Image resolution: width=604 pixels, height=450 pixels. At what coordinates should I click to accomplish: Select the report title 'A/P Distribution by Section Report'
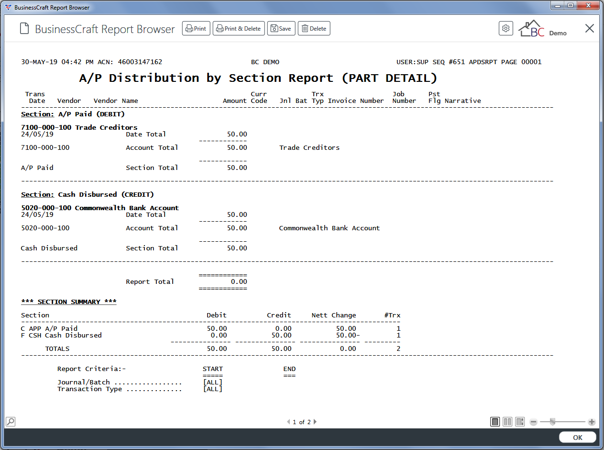point(206,78)
